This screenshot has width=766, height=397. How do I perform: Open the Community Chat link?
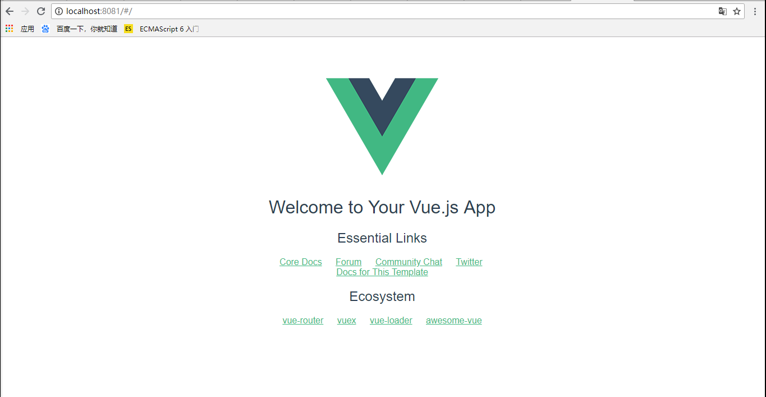pyautogui.click(x=409, y=262)
